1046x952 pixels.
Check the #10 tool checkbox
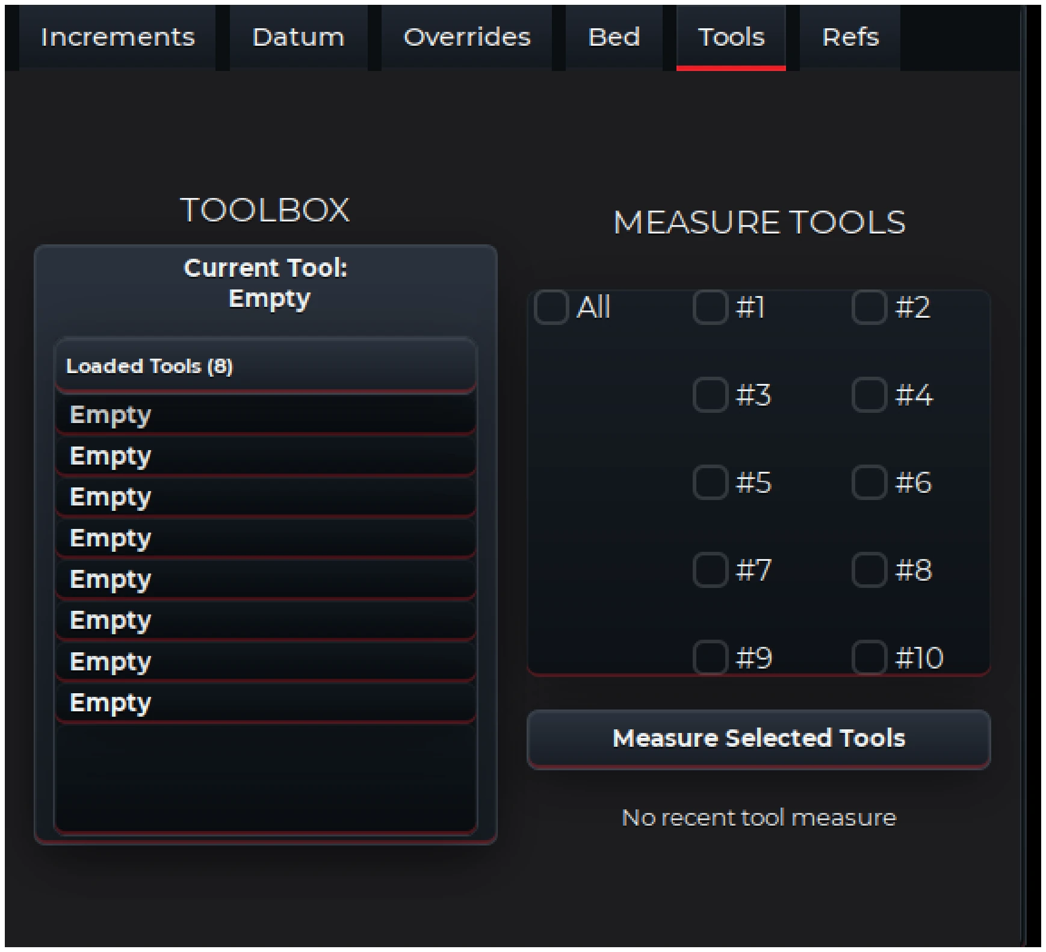coord(869,657)
